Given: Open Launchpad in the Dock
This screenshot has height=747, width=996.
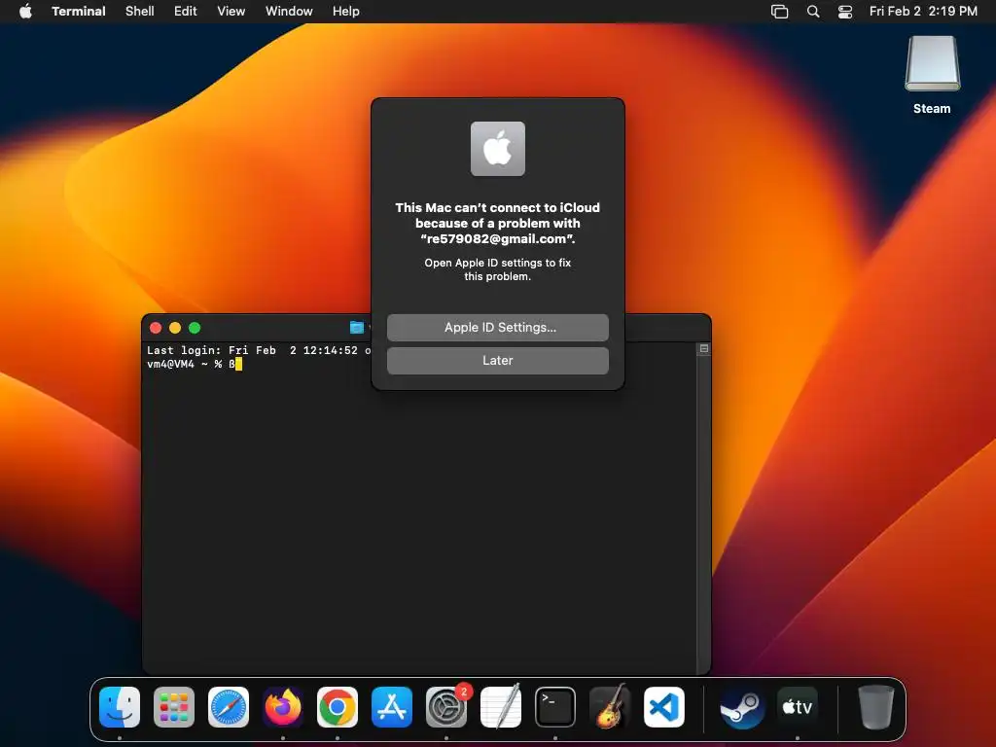Looking at the screenshot, I should click(174, 706).
